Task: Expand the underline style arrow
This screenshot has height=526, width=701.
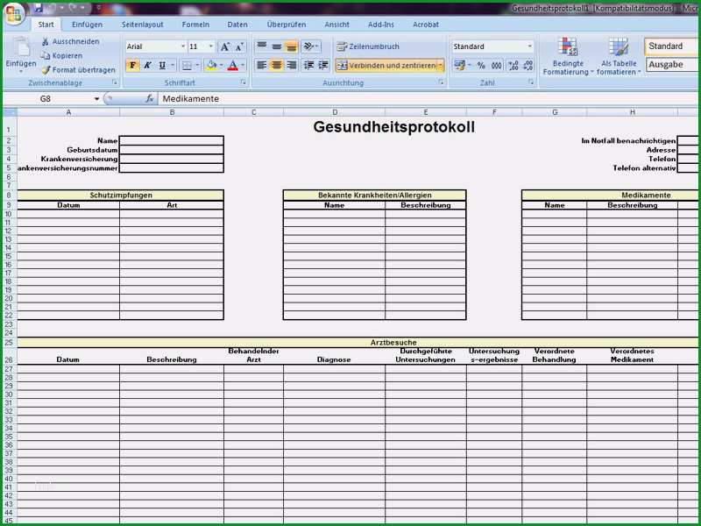Action: coord(172,66)
